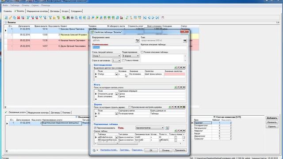Click delete-row icon in Итоги section
283x159 pixels.
point(178,87)
